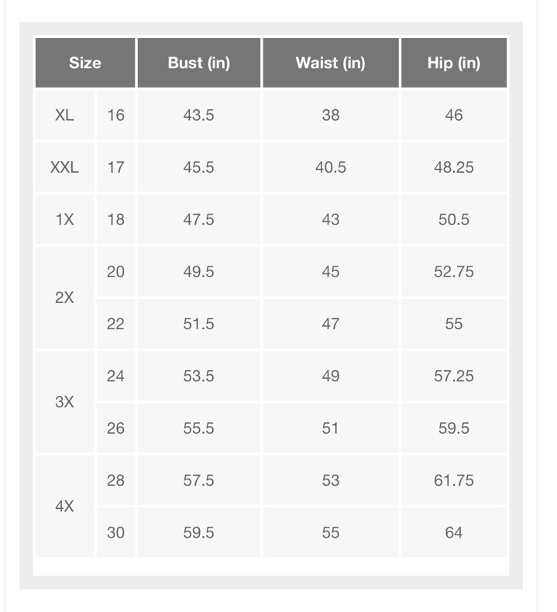
Task: Click hip value 61.75
Action: [x=454, y=480]
